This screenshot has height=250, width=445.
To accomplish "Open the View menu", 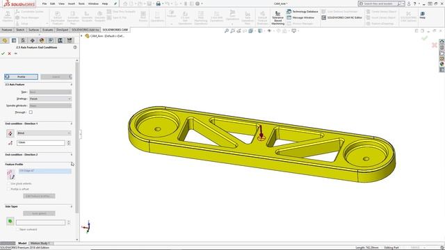I will [x=61, y=3].
